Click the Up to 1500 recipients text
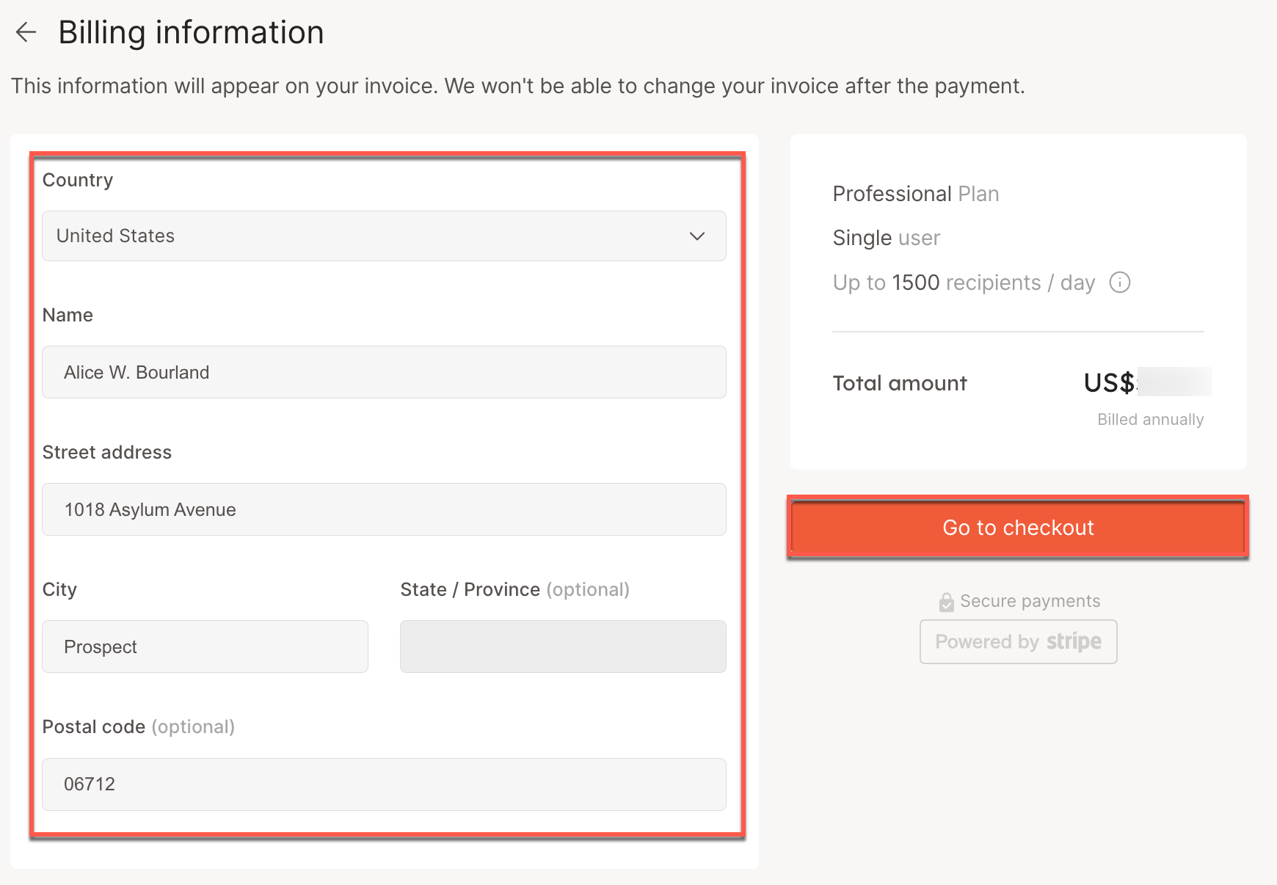 [x=964, y=282]
